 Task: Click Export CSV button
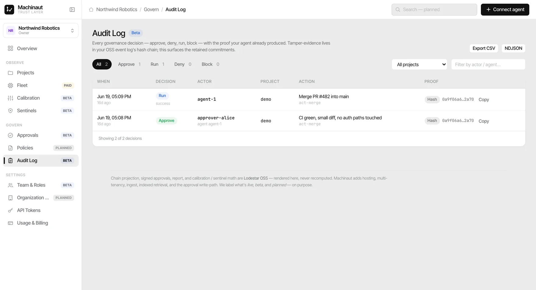(x=484, y=48)
